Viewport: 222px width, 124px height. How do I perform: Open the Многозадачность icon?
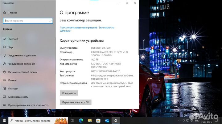click(4, 97)
